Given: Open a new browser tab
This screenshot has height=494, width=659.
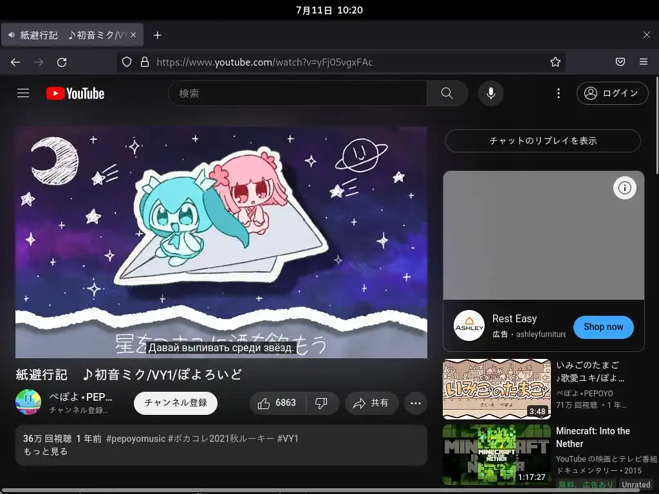Looking at the screenshot, I should point(157,35).
